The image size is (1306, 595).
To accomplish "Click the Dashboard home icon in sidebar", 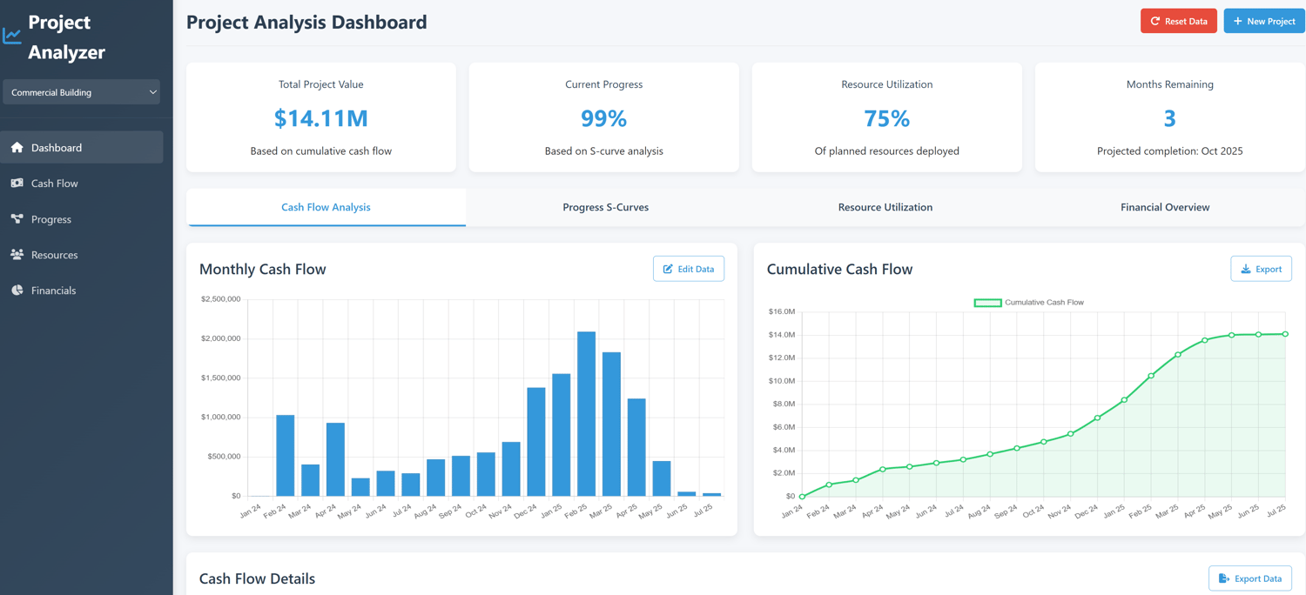I will [x=17, y=148].
